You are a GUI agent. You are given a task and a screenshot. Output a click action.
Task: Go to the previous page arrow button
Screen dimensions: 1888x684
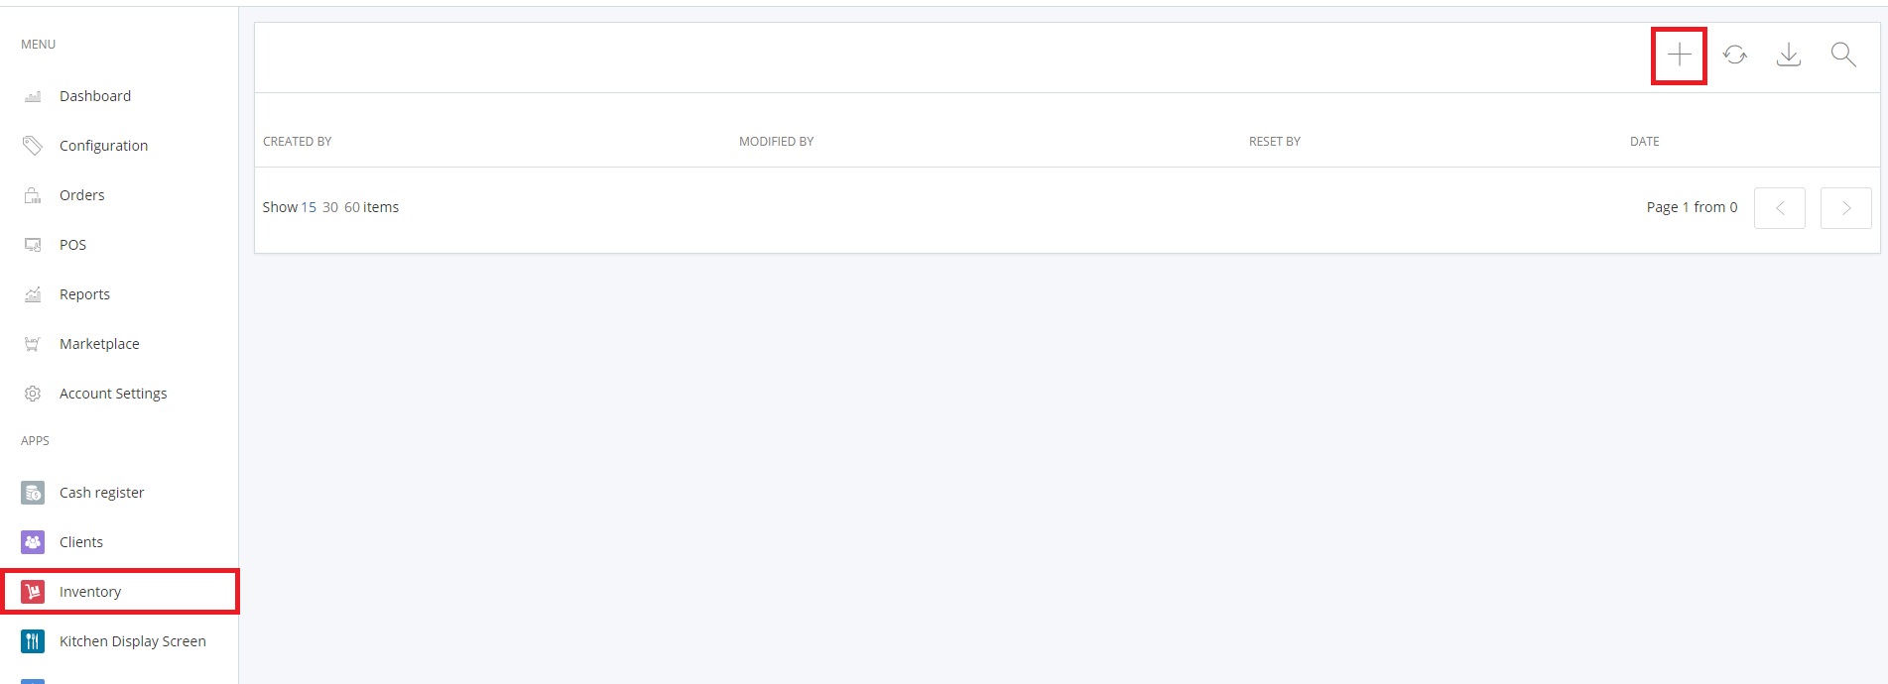1780,208
